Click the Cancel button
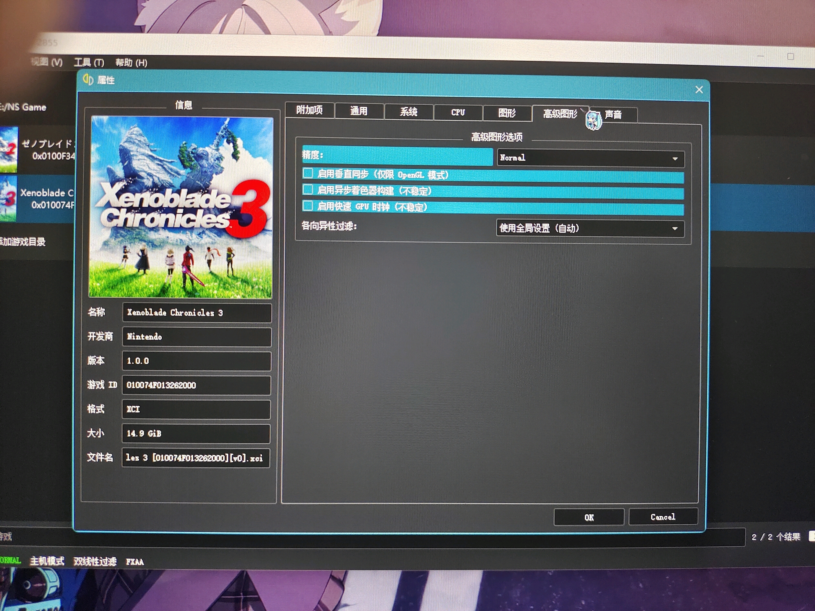The width and height of the screenshot is (815, 611). (x=663, y=517)
